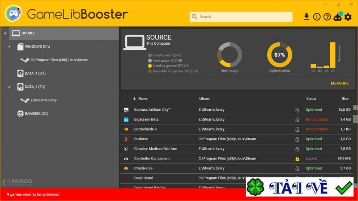This screenshot has width=358, height=201.
Task: Toggle lock for Bigscreen Beta
Action: 297,120
